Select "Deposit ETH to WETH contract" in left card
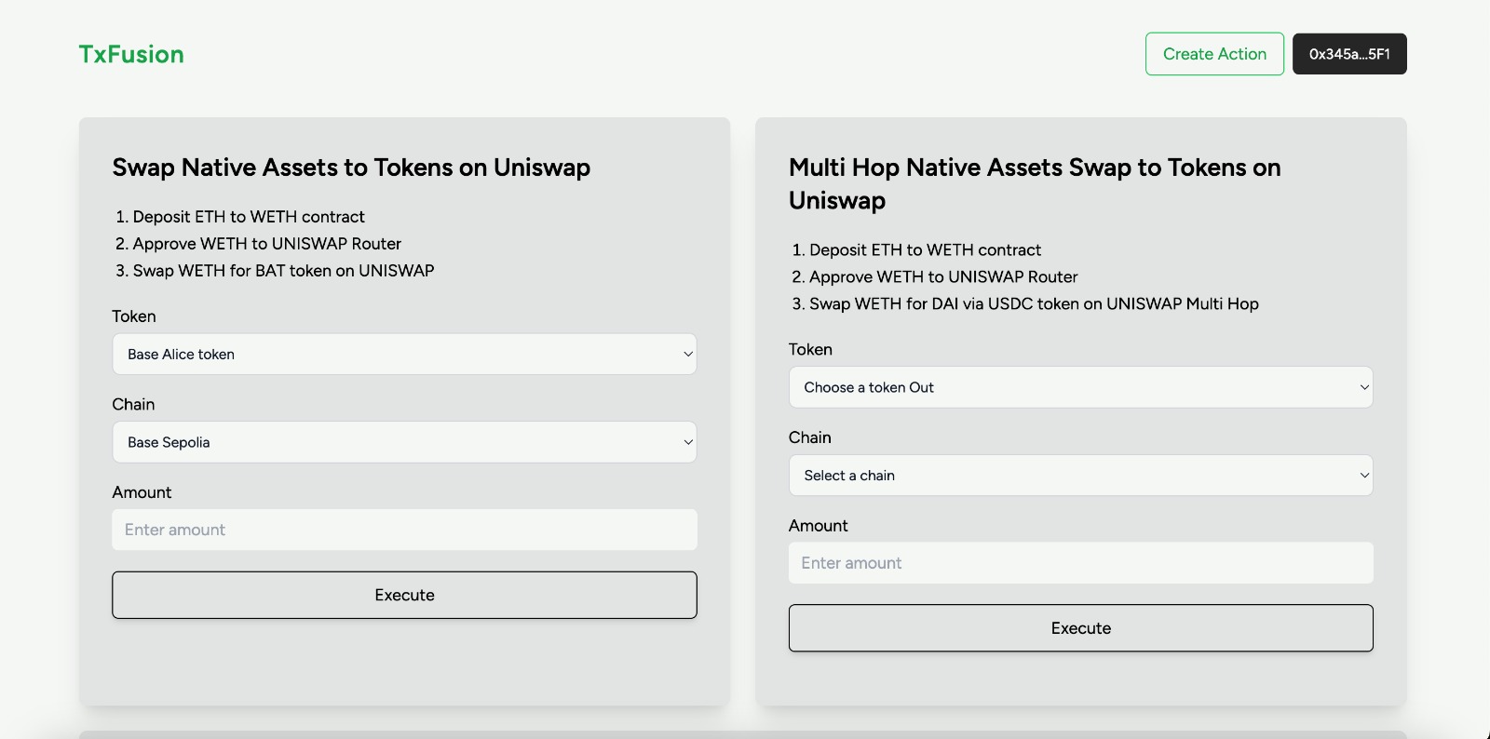The image size is (1490, 739). pos(249,217)
